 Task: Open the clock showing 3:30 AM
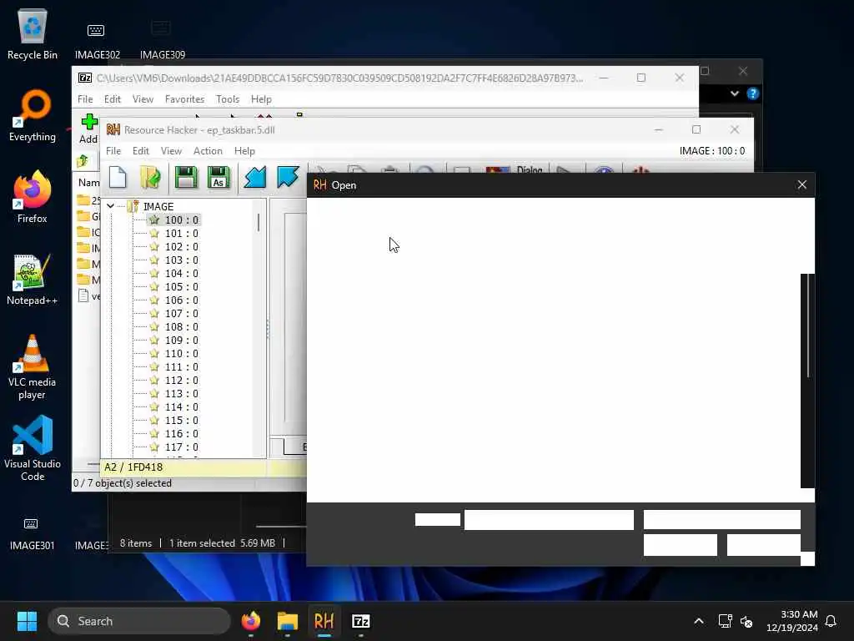(791, 621)
